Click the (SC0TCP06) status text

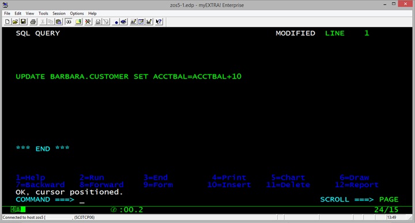84,217
